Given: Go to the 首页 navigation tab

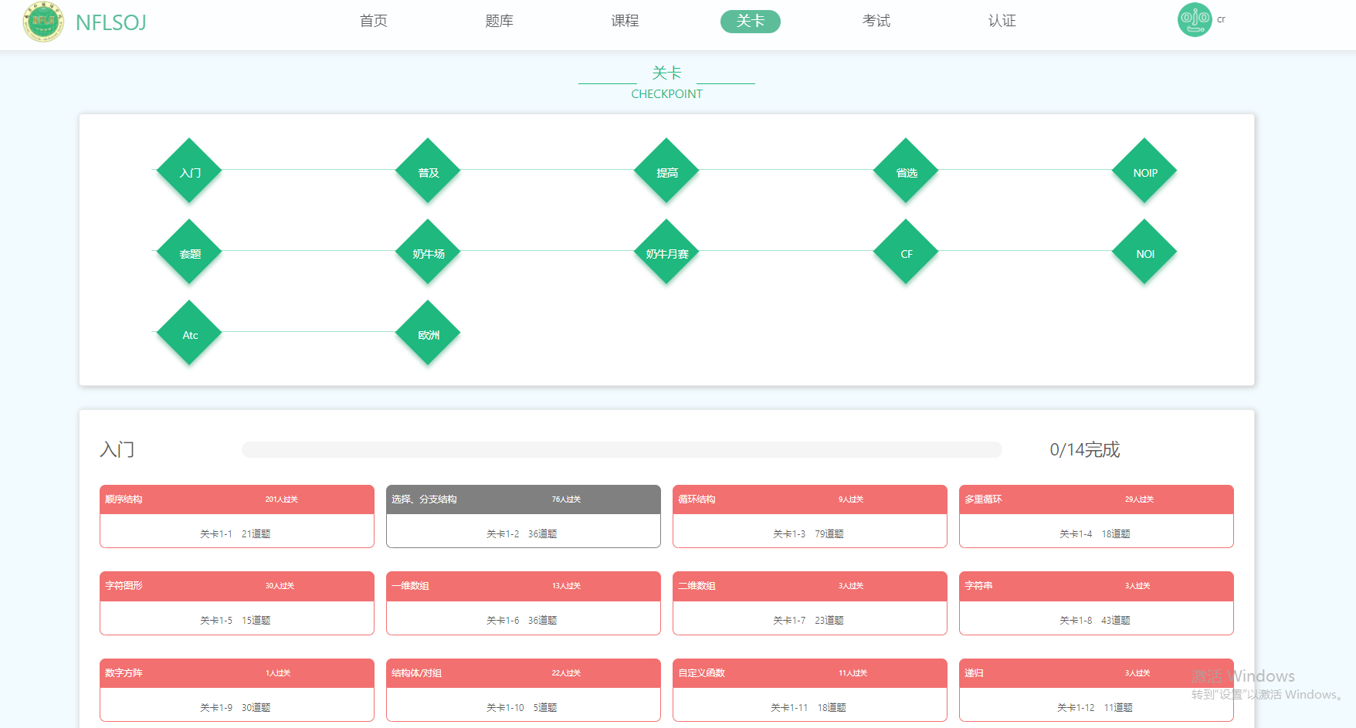Looking at the screenshot, I should 374,21.
